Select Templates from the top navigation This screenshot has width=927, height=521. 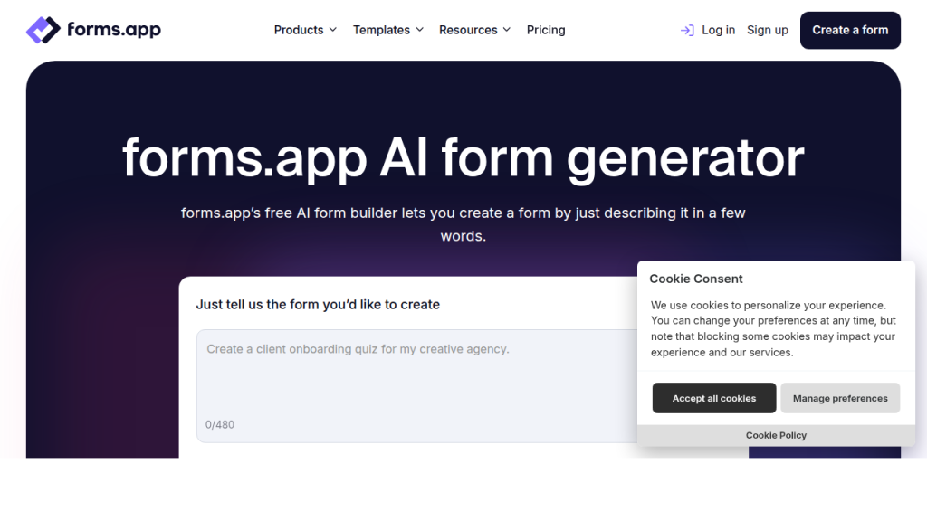(x=382, y=29)
